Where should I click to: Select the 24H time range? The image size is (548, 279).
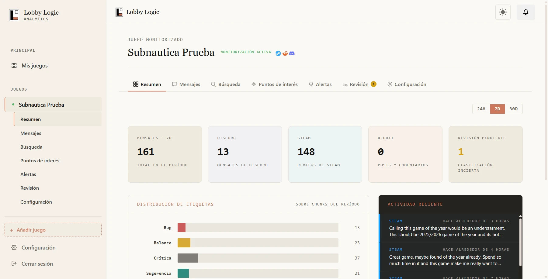481,109
